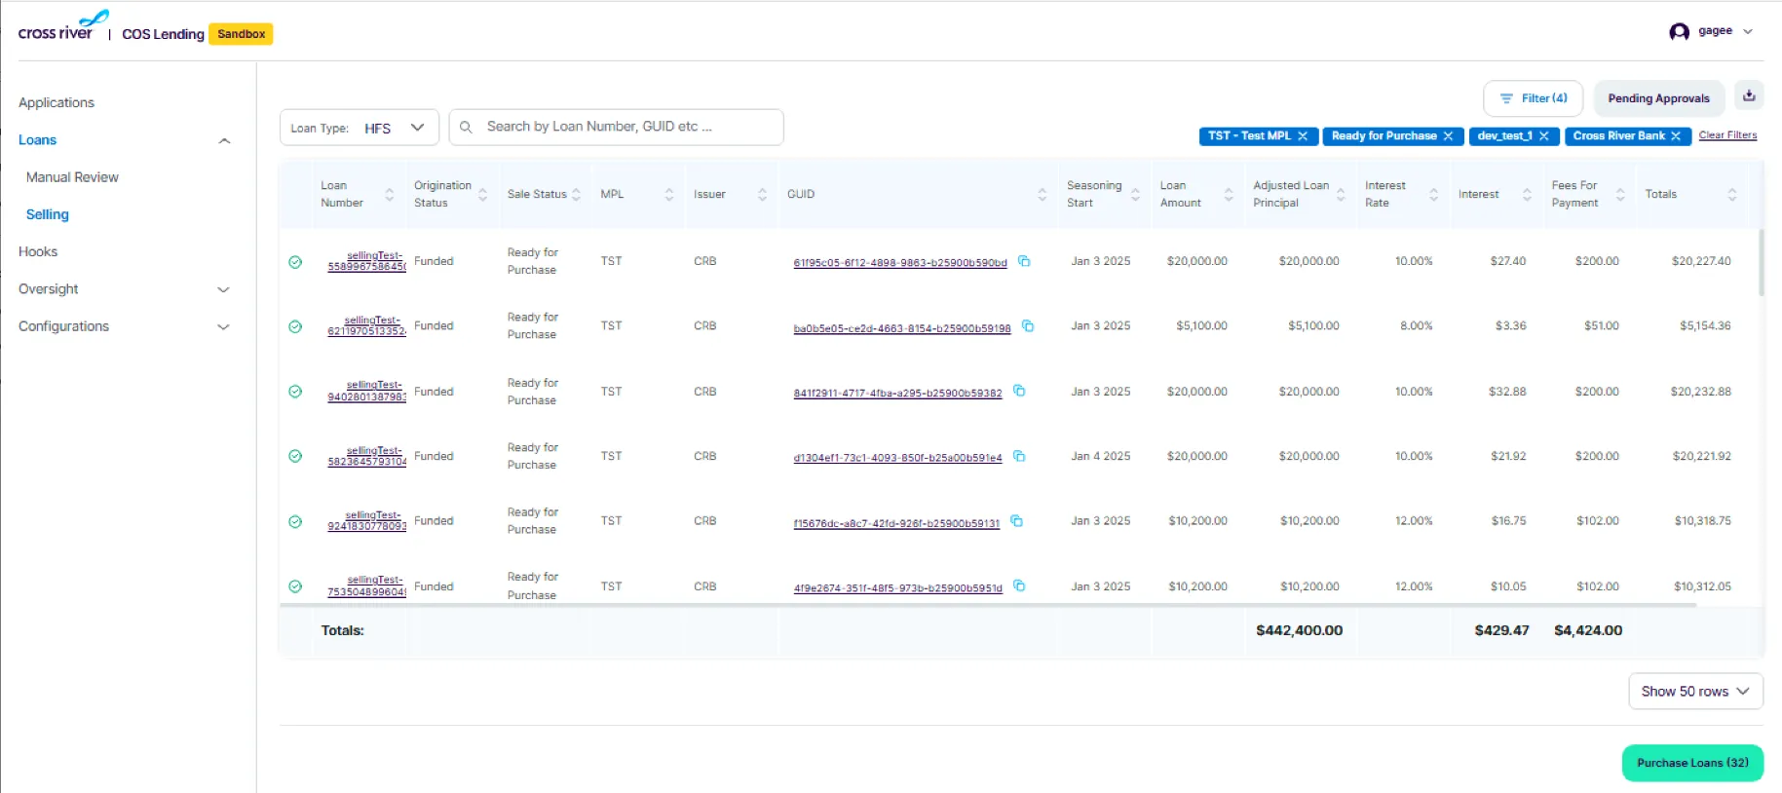
Task: Sort by the Seasoning Start column arrows
Action: coord(1135,194)
